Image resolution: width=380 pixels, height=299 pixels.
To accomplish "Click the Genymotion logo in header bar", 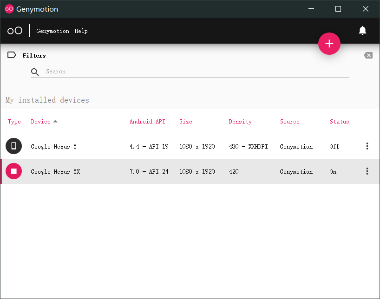I will [15, 31].
